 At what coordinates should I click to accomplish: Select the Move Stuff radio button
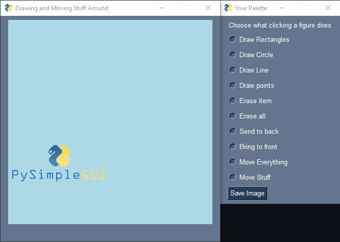coord(233,177)
